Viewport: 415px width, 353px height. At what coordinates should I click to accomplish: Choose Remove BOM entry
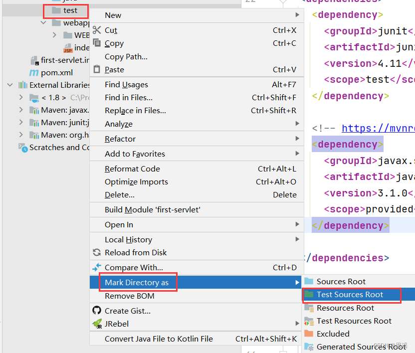tap(196, 296)
